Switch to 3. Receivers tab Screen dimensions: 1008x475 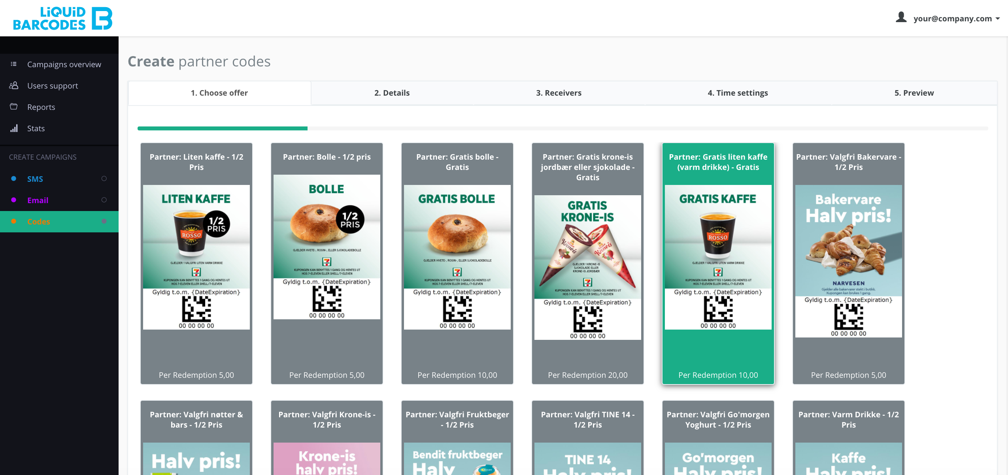(x=559, y=93)
